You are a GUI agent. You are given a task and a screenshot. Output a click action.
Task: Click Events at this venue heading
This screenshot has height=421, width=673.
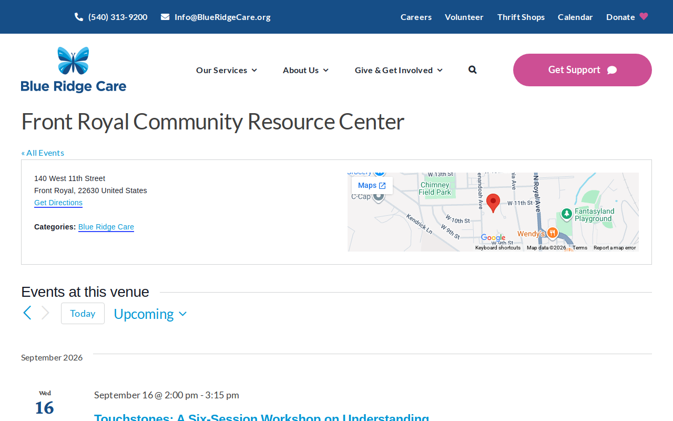pos(85,292)
